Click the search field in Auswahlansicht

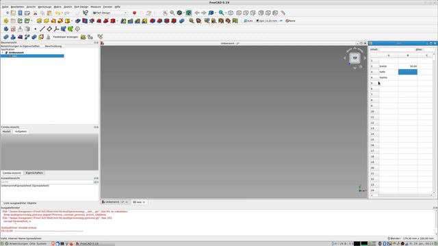47,182
